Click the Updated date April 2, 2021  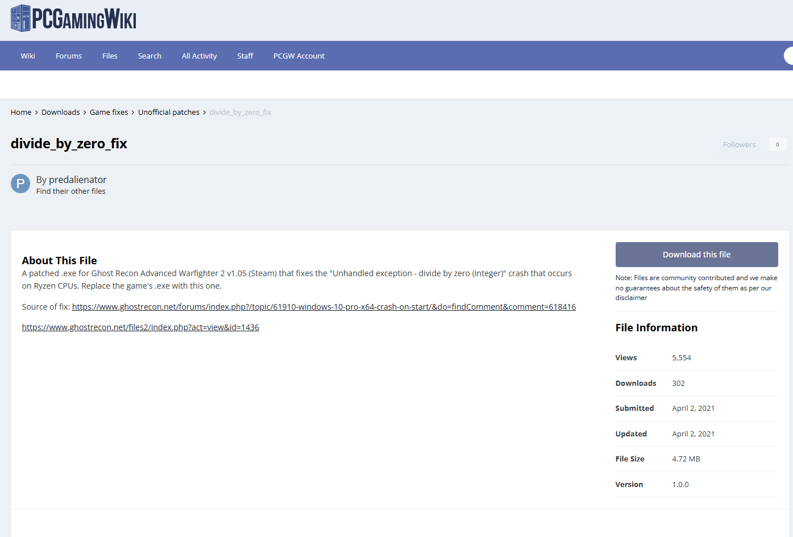click(x=693, y=434)
